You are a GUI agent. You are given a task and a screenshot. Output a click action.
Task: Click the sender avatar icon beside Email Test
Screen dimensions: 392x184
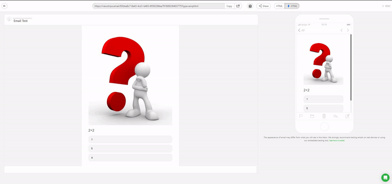[9, 19]
